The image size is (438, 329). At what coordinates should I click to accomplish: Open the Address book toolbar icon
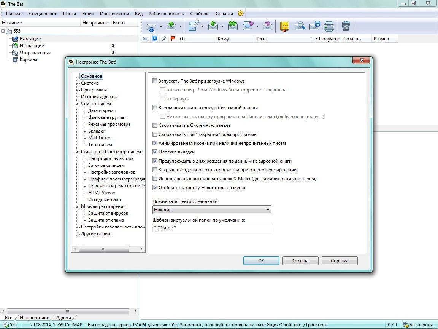[x=285, y=26]
